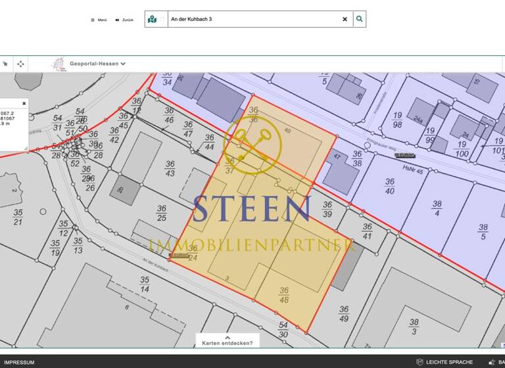The image size is (505, 368).
Task: Click parcel label 38/5 on the map
Action: click(483, 232)
